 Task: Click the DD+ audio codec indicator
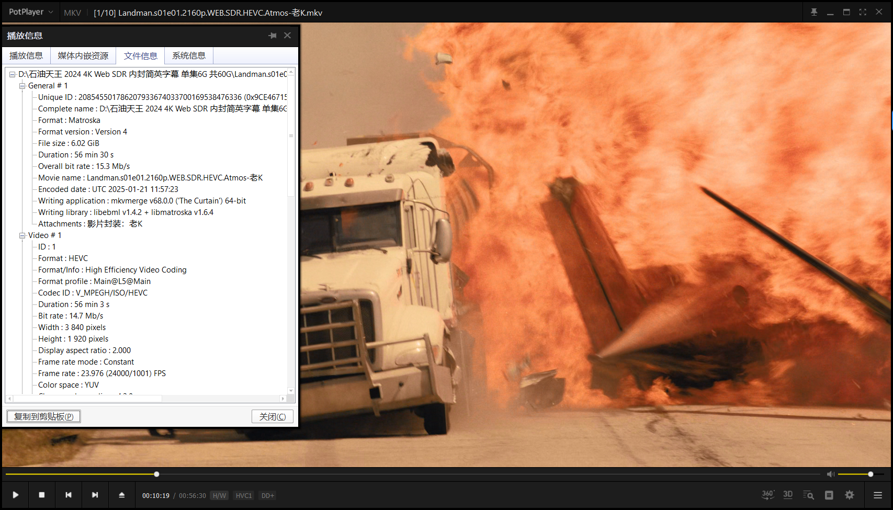click(268, 495)
